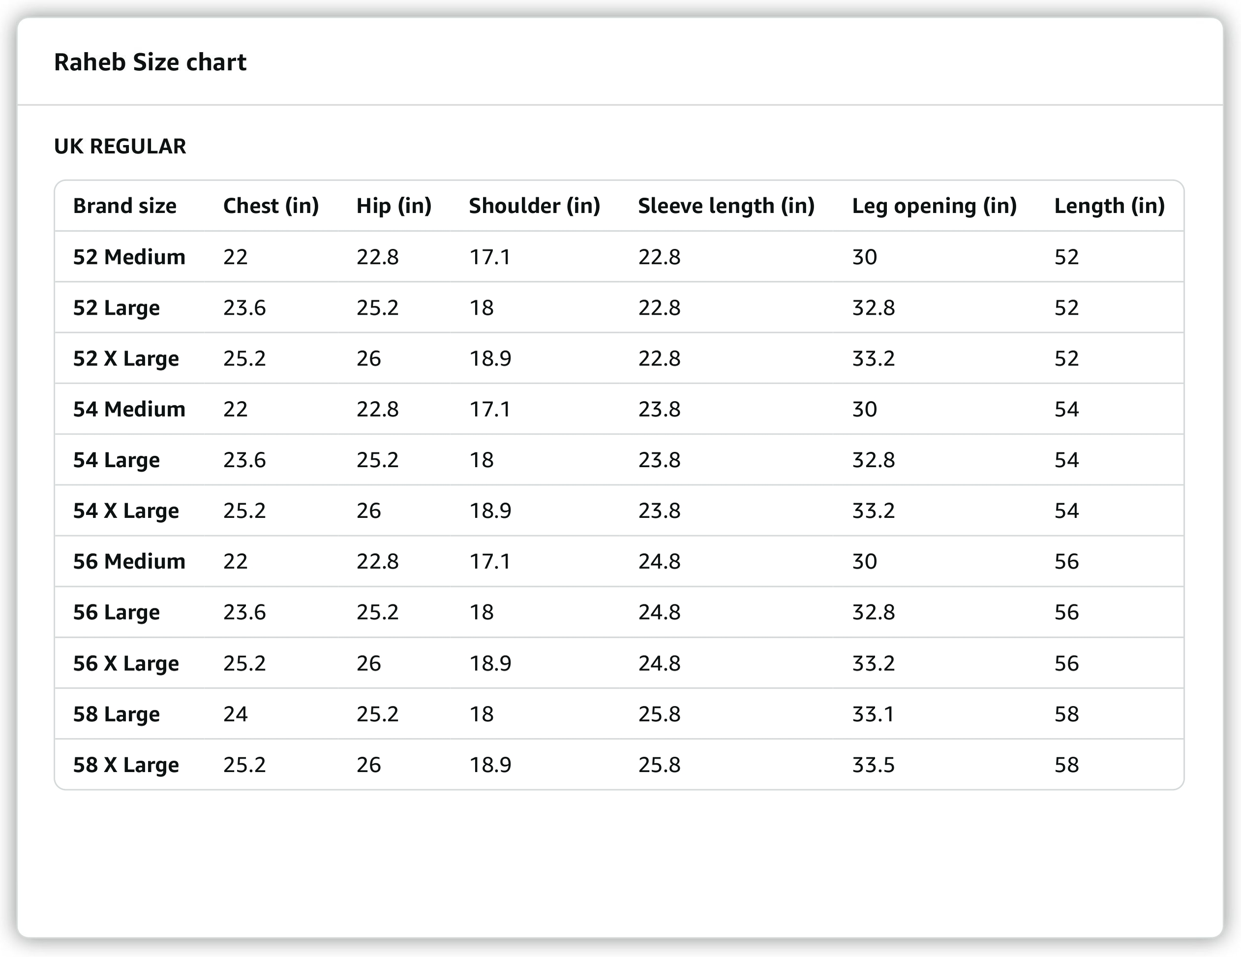Click the 'Chest (in)' column header
Image resolution: width=1241 pixels, height=957 pixels.
tap(271, 206)
